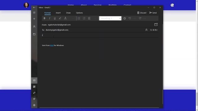198x111 pixels.
Task: Apply bulleted list formatting
Action: (x=79, y=18)
